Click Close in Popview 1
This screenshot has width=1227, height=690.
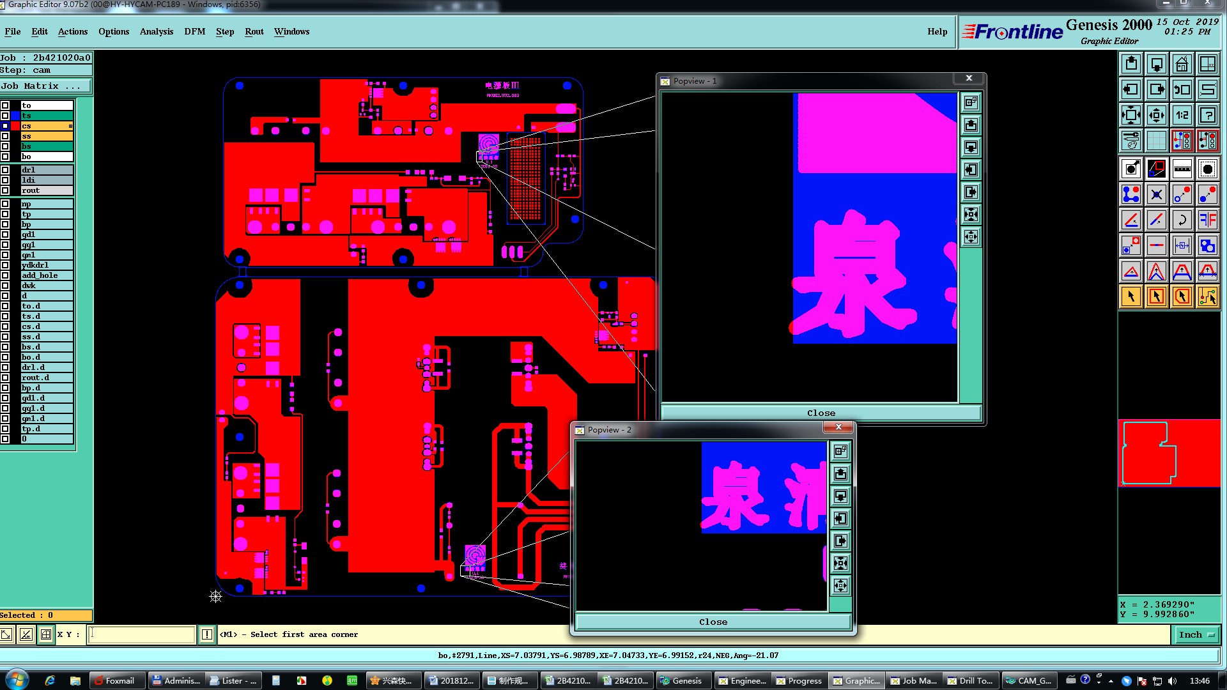point(821,413)
